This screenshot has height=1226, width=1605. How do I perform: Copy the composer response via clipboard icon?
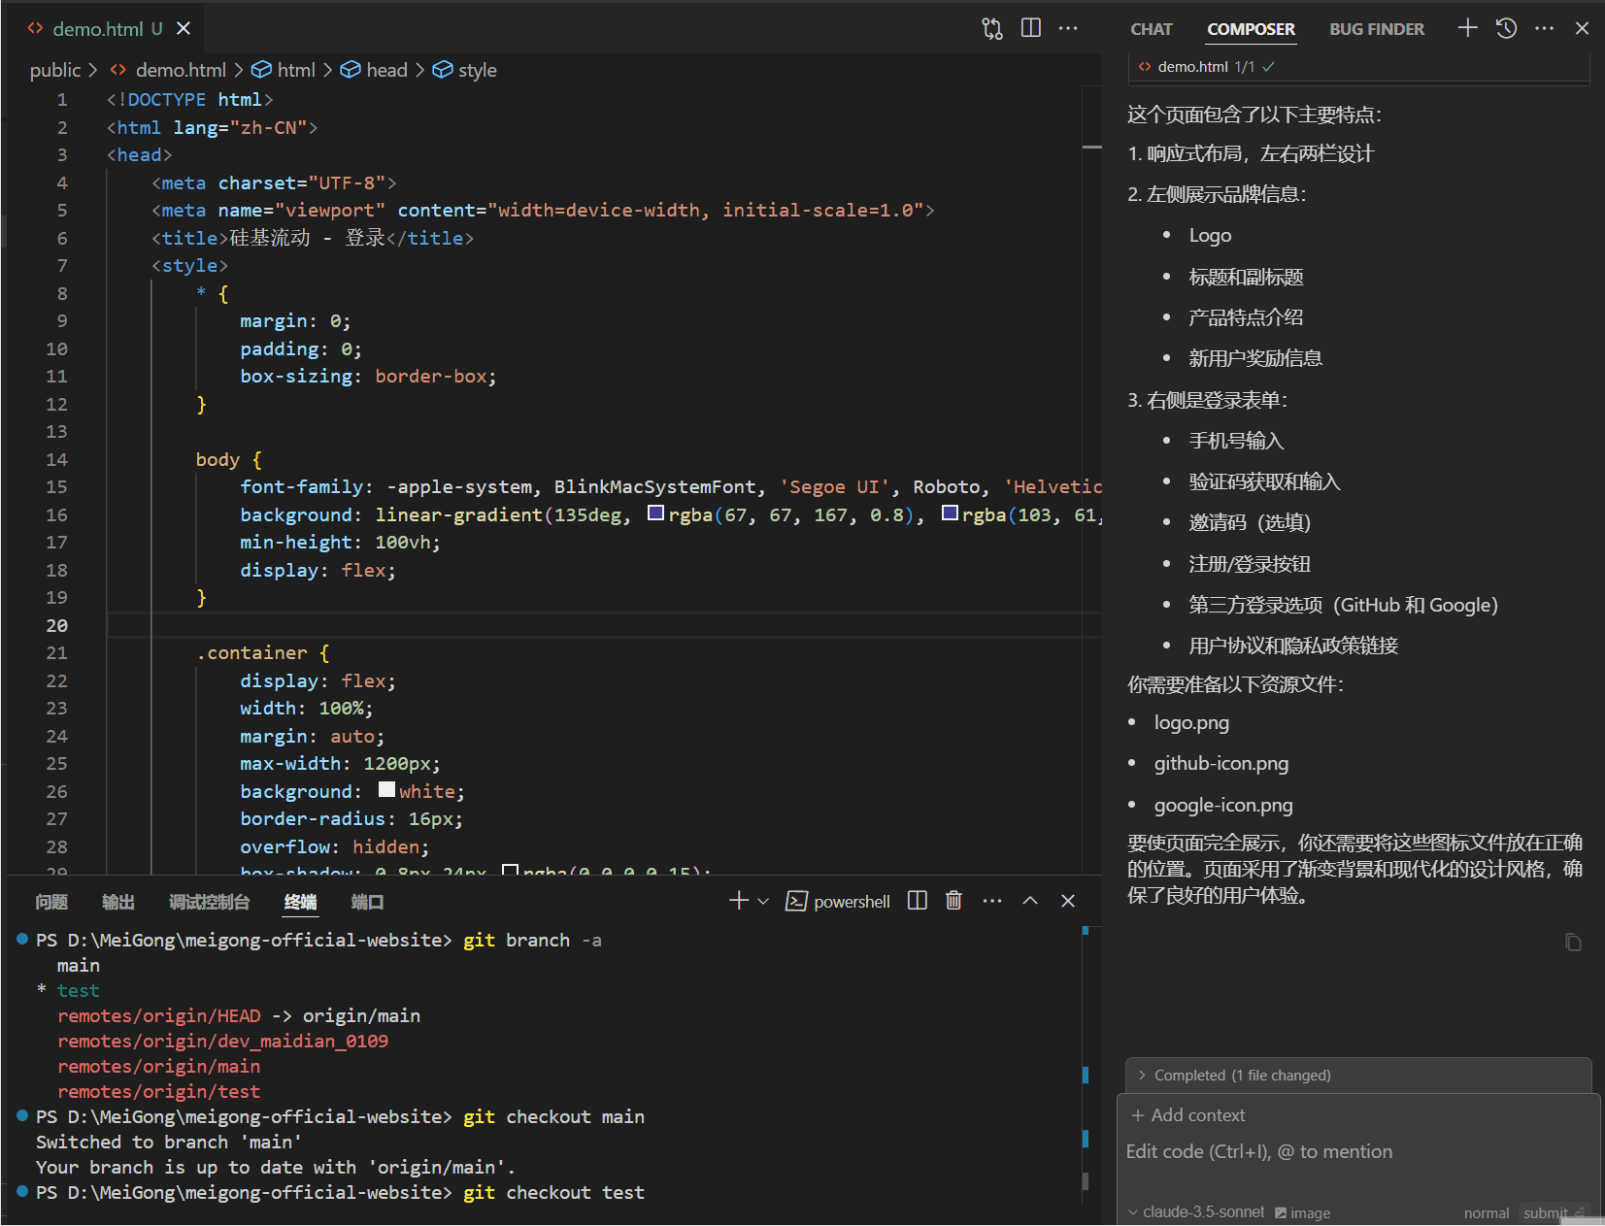click(x=1574, y=943)
